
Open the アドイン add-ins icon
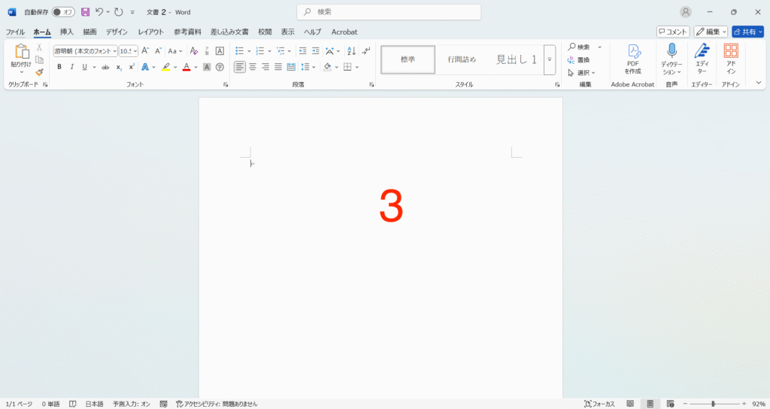point(731,59)
